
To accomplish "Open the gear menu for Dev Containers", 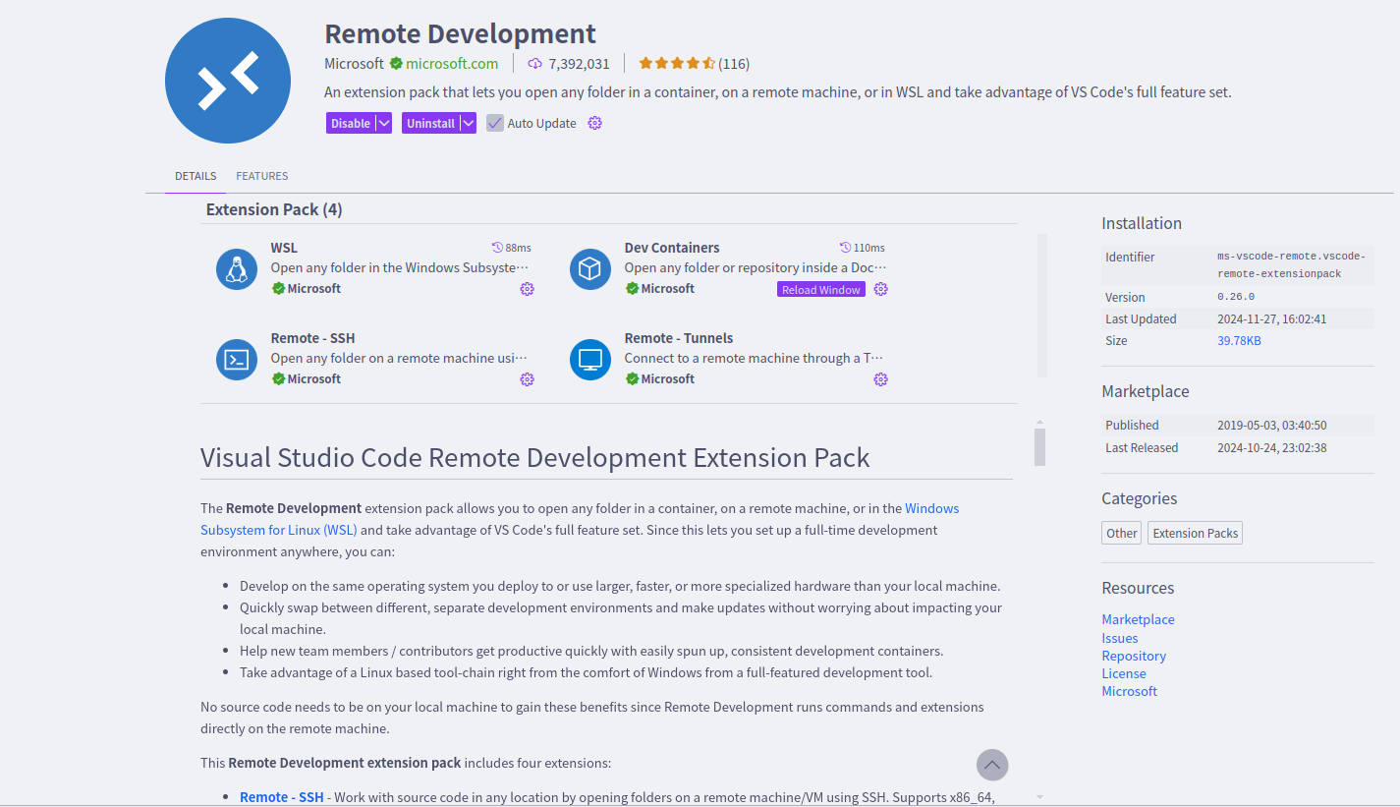I will (x=880, y=289).
